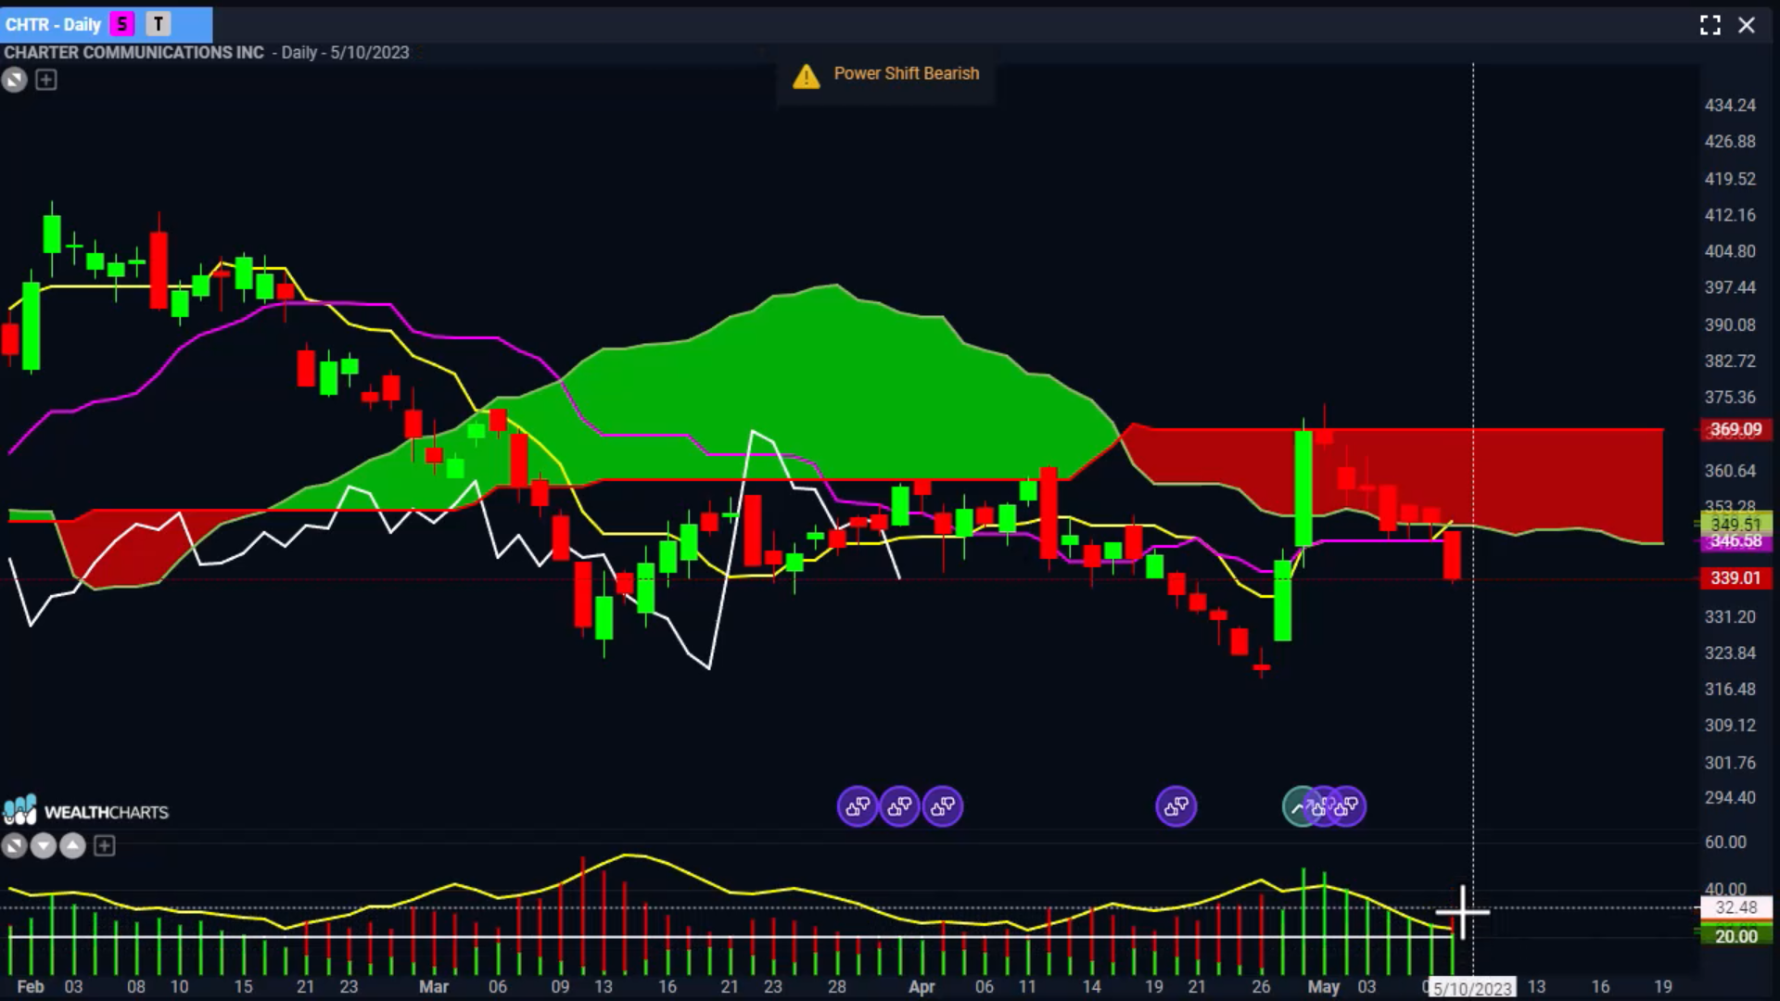Open the magenta S study button
The image size is (1780, 1001).
121,24
